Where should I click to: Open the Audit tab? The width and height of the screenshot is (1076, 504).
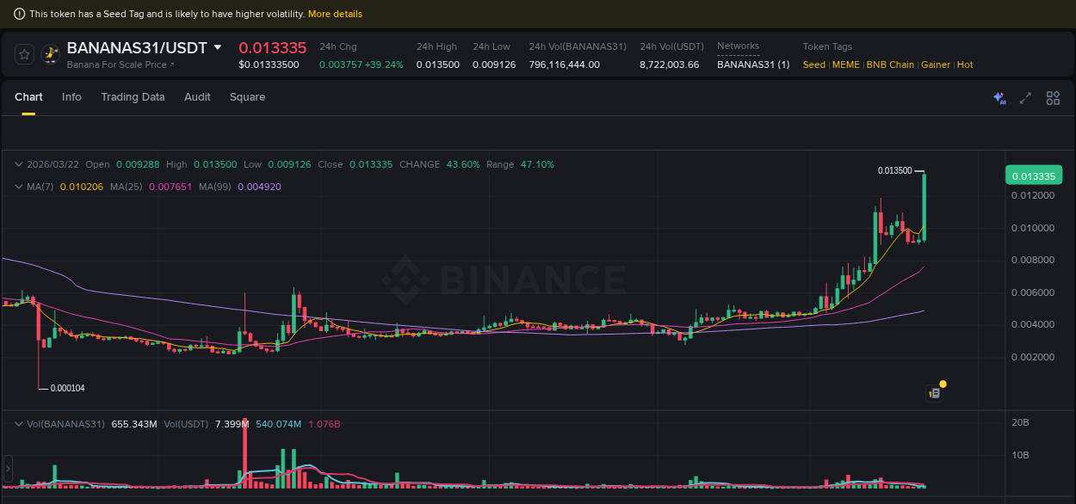[x=197, y=97]
